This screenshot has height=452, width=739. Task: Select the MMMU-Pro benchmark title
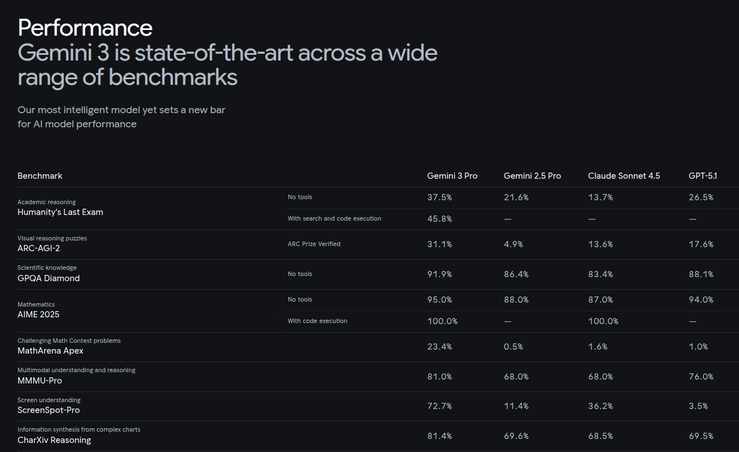40,381
